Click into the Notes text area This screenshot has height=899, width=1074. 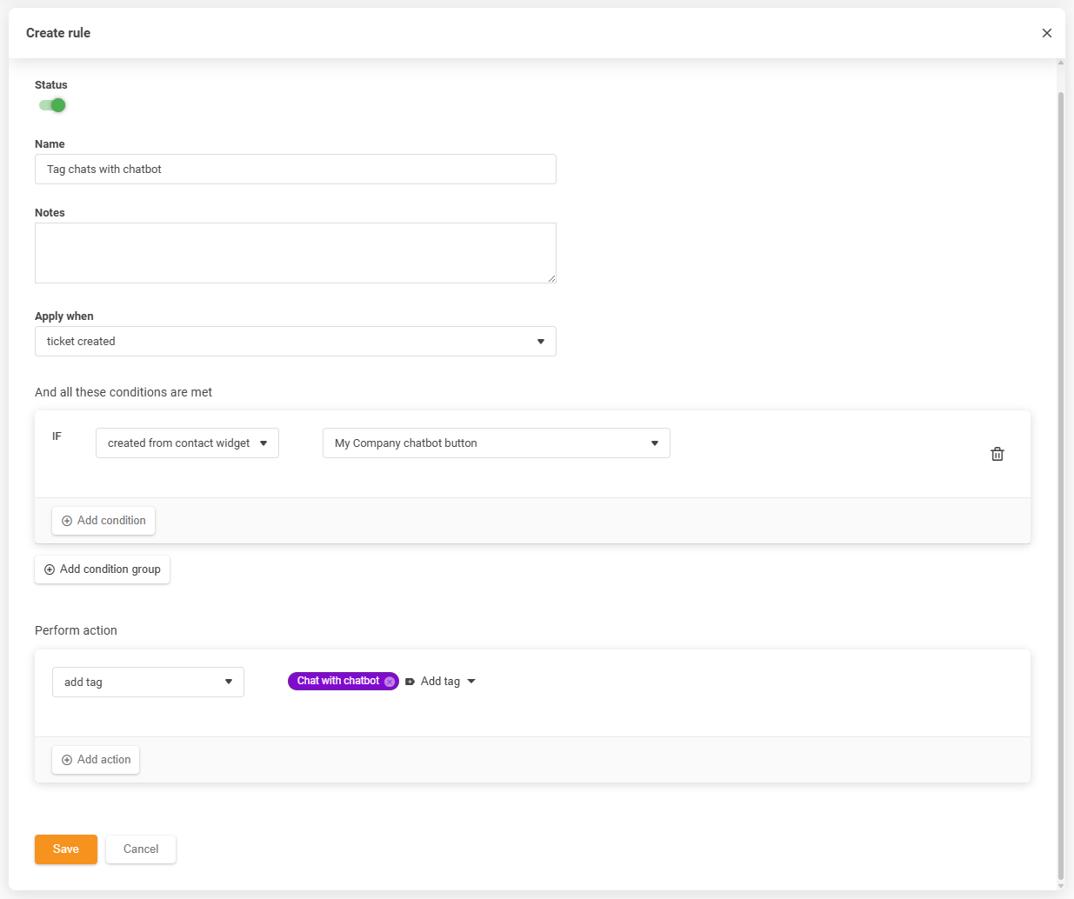click(x=296, y=253)
